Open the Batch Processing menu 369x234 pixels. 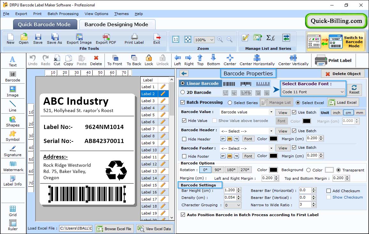pos(63,14)
